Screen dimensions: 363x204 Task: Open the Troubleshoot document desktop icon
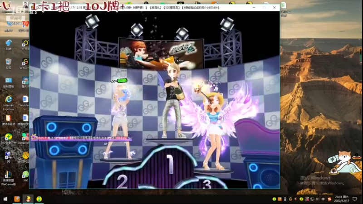[x=25, y=101]
